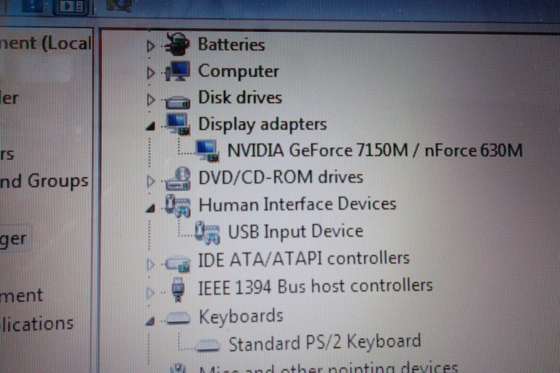Viewport: 560px width, 373px height.
Task: Click the Human Interface Devices icon
Action: 178,206
